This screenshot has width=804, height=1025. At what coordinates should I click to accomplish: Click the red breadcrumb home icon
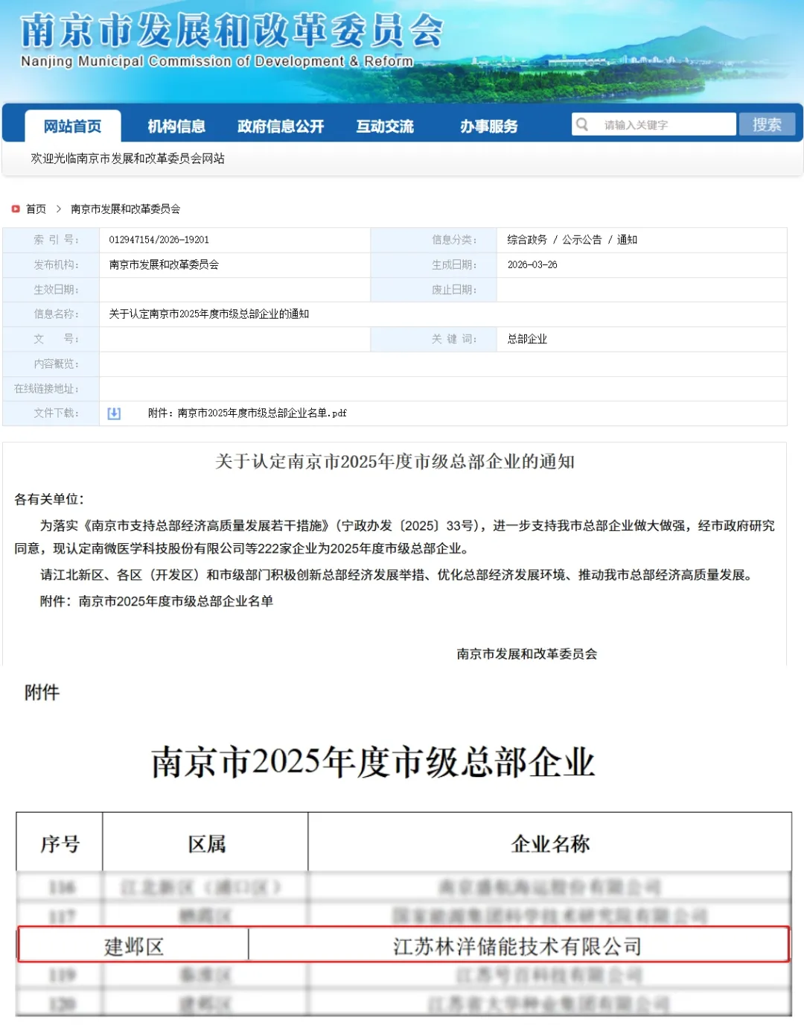16,209
